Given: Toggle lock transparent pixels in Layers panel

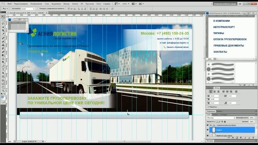Looking at the screenshot, I should [x=217, y=122].
